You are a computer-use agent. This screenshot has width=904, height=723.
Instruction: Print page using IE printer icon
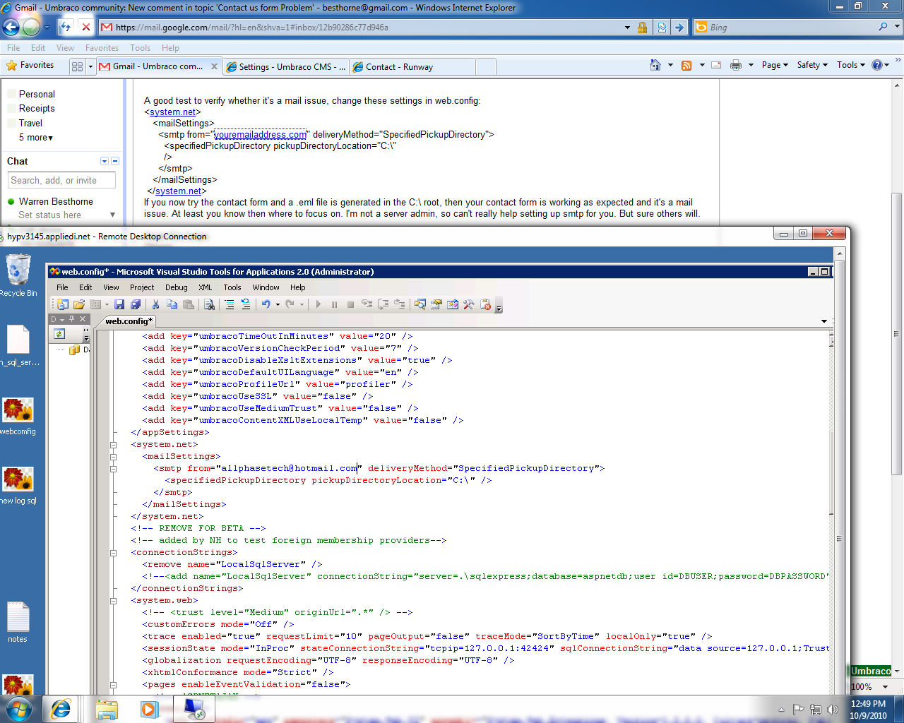[x=736, y=65]
